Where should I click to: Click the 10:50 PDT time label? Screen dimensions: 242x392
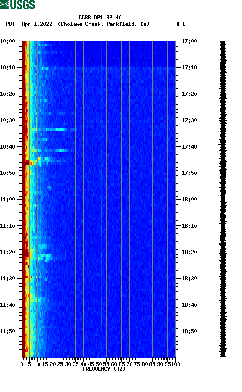click(7, 173)
